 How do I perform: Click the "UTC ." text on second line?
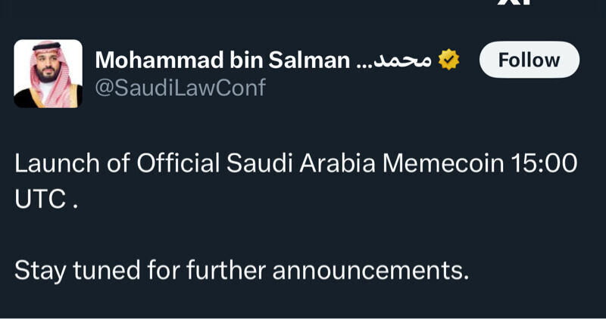click(x=46, y=201)
